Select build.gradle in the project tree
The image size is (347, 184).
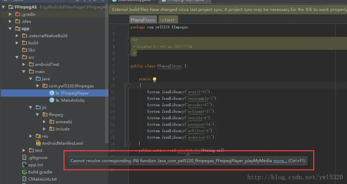click(40, 172)
